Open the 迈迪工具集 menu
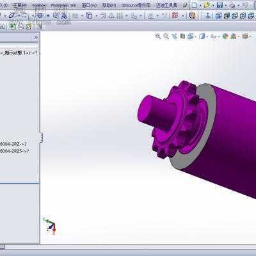This screenshot has height=256, width=256. pos(167,5)
